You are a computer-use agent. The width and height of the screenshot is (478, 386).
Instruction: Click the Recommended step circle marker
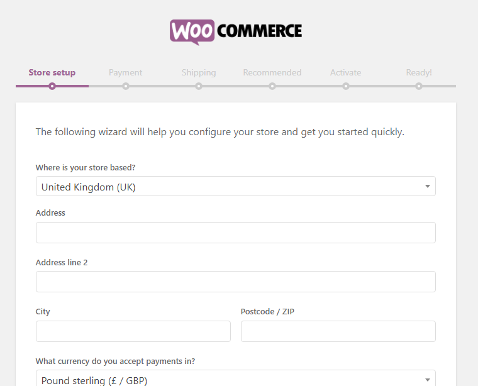pos(272,86)
